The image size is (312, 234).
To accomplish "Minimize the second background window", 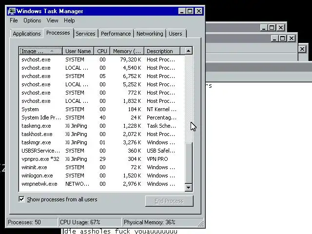I will coord(274,38).
